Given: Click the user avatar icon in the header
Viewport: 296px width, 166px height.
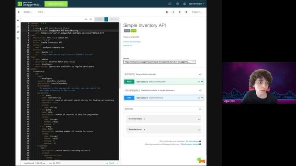Looking at the screenshot, I should tap(185, 4).
